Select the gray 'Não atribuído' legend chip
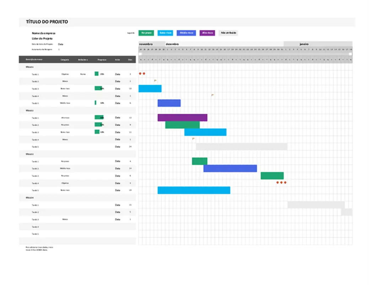369x285 pixels. [229, 33]
